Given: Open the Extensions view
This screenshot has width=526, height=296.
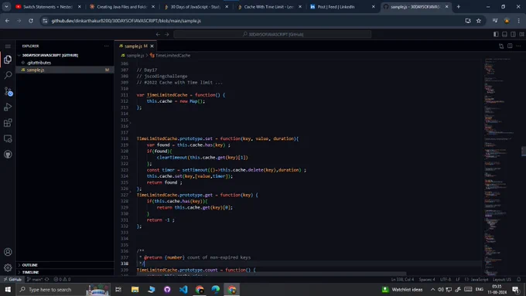Looking at the screenshot, I should (8, 123).
